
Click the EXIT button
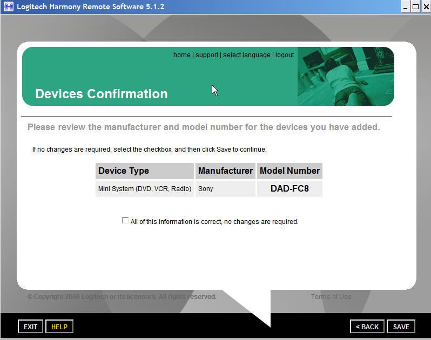pyautogui.click(x=30, y=327)
